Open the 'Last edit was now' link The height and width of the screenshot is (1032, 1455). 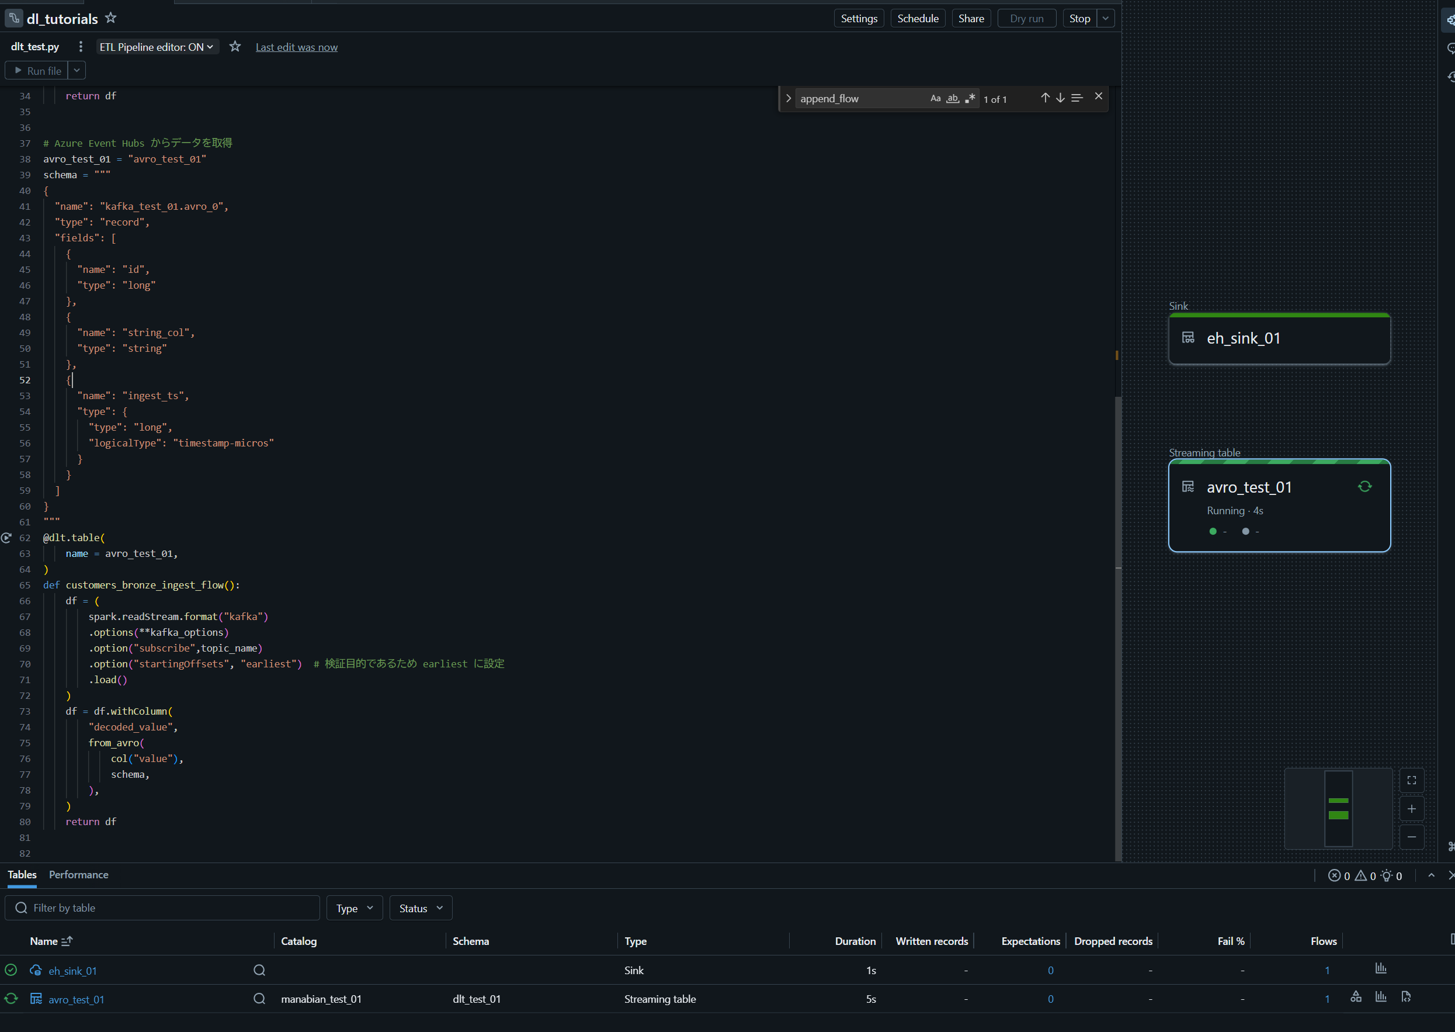pos(297,47)
